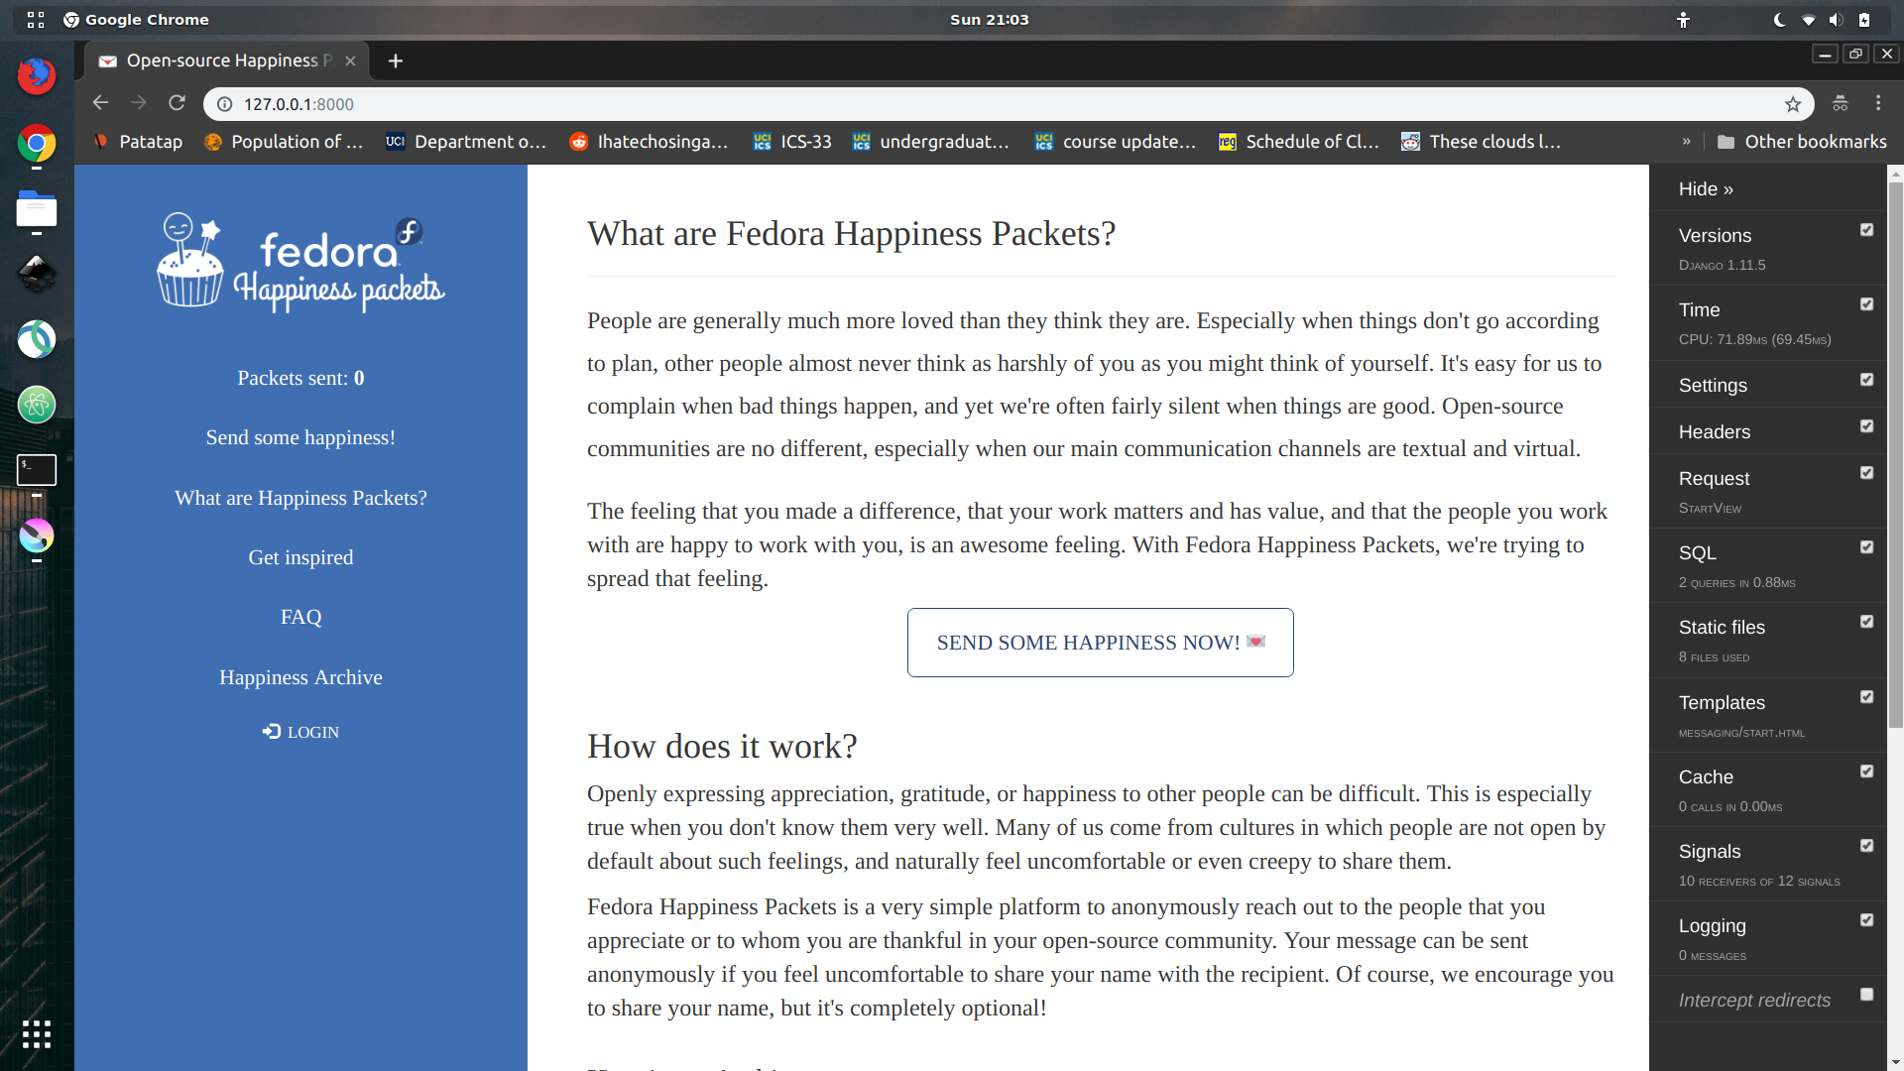The width and height of the screenshot is (1904, 1071).
Task: Open the Other bookmarks folder
Action: coord(1802,142)
